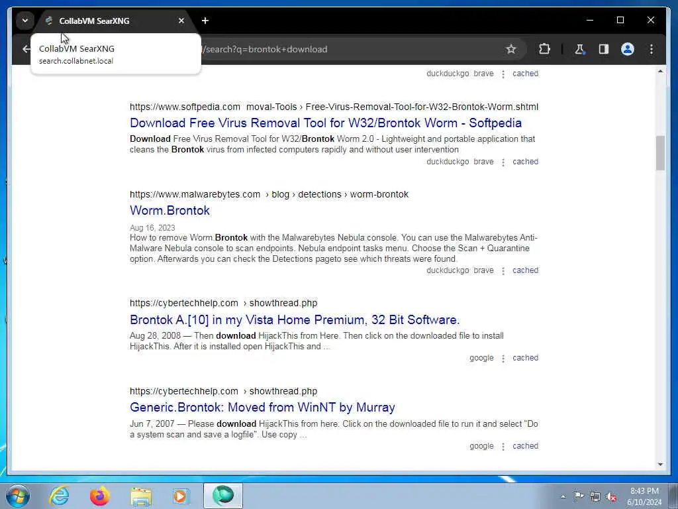Open cached copy of Generic.Brontok result
Screen dimensions: 678x509
click(525, 446)
